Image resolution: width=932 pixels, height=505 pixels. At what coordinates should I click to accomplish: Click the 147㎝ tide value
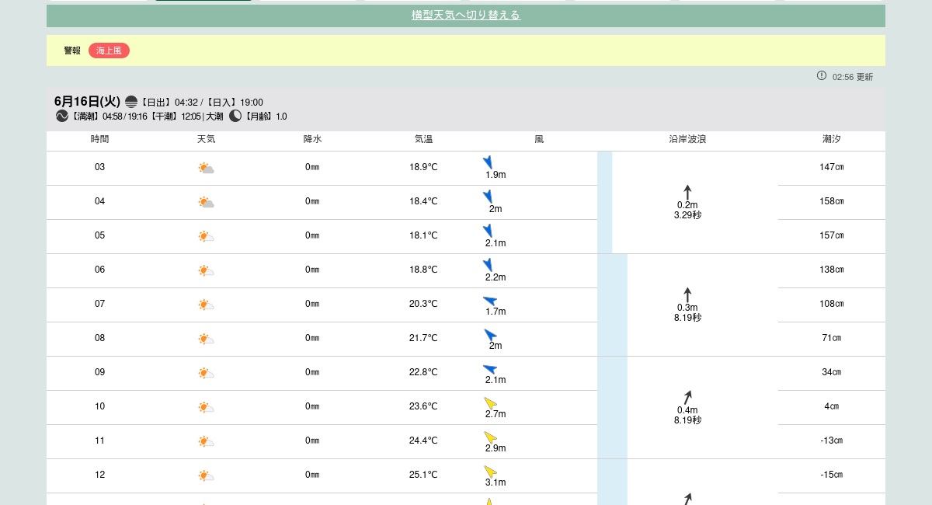tap(831, 167)
